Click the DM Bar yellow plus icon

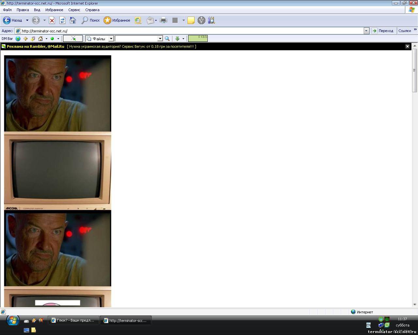pyautogui.click(x=25, y=39)
